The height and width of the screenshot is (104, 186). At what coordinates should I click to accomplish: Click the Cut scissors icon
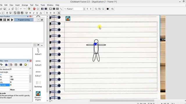coord(9,9)
